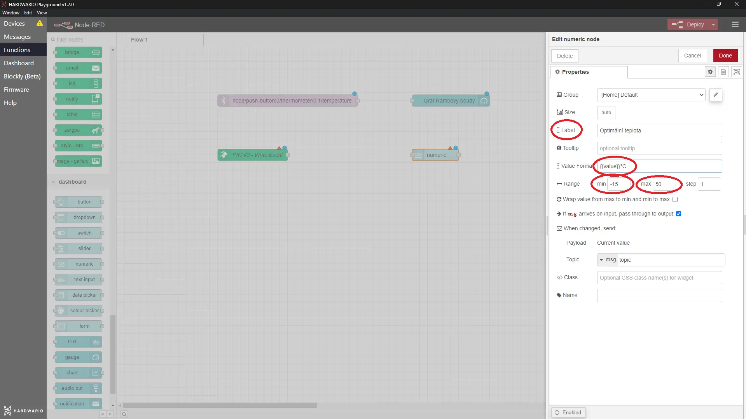This screenshot has height=419, width=746.
Task: Click the Cancel button
Action: 692,56
